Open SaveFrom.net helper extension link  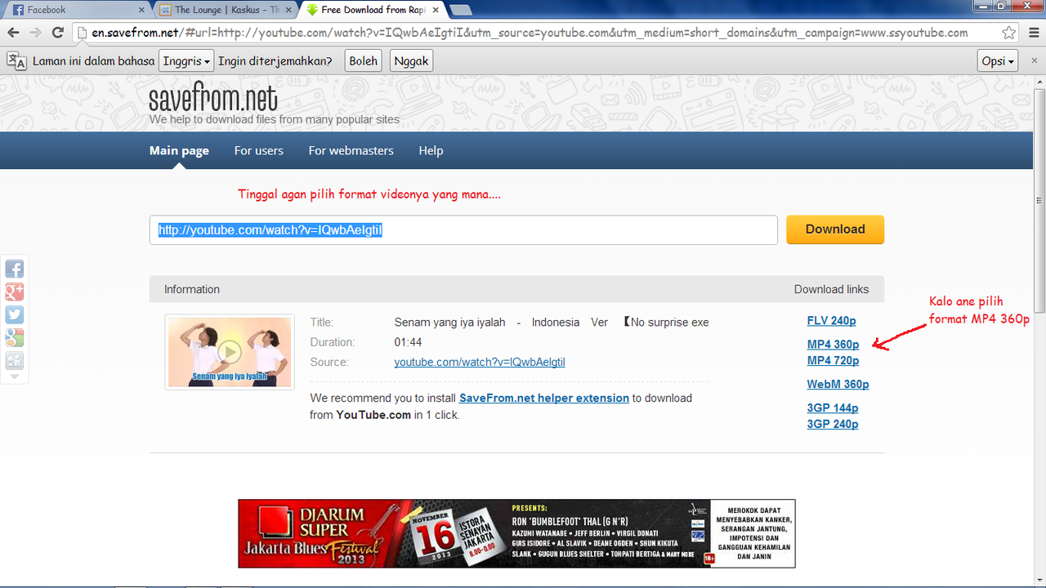(x=544, y=398)
